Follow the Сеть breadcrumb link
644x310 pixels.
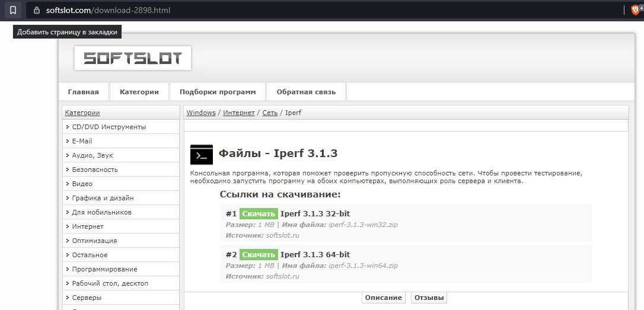coord(270,113)
